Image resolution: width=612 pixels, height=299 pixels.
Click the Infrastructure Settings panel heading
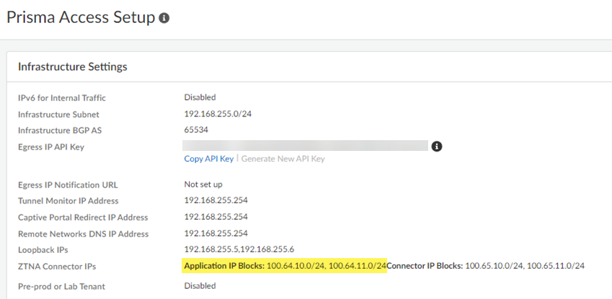coord(72,67)
